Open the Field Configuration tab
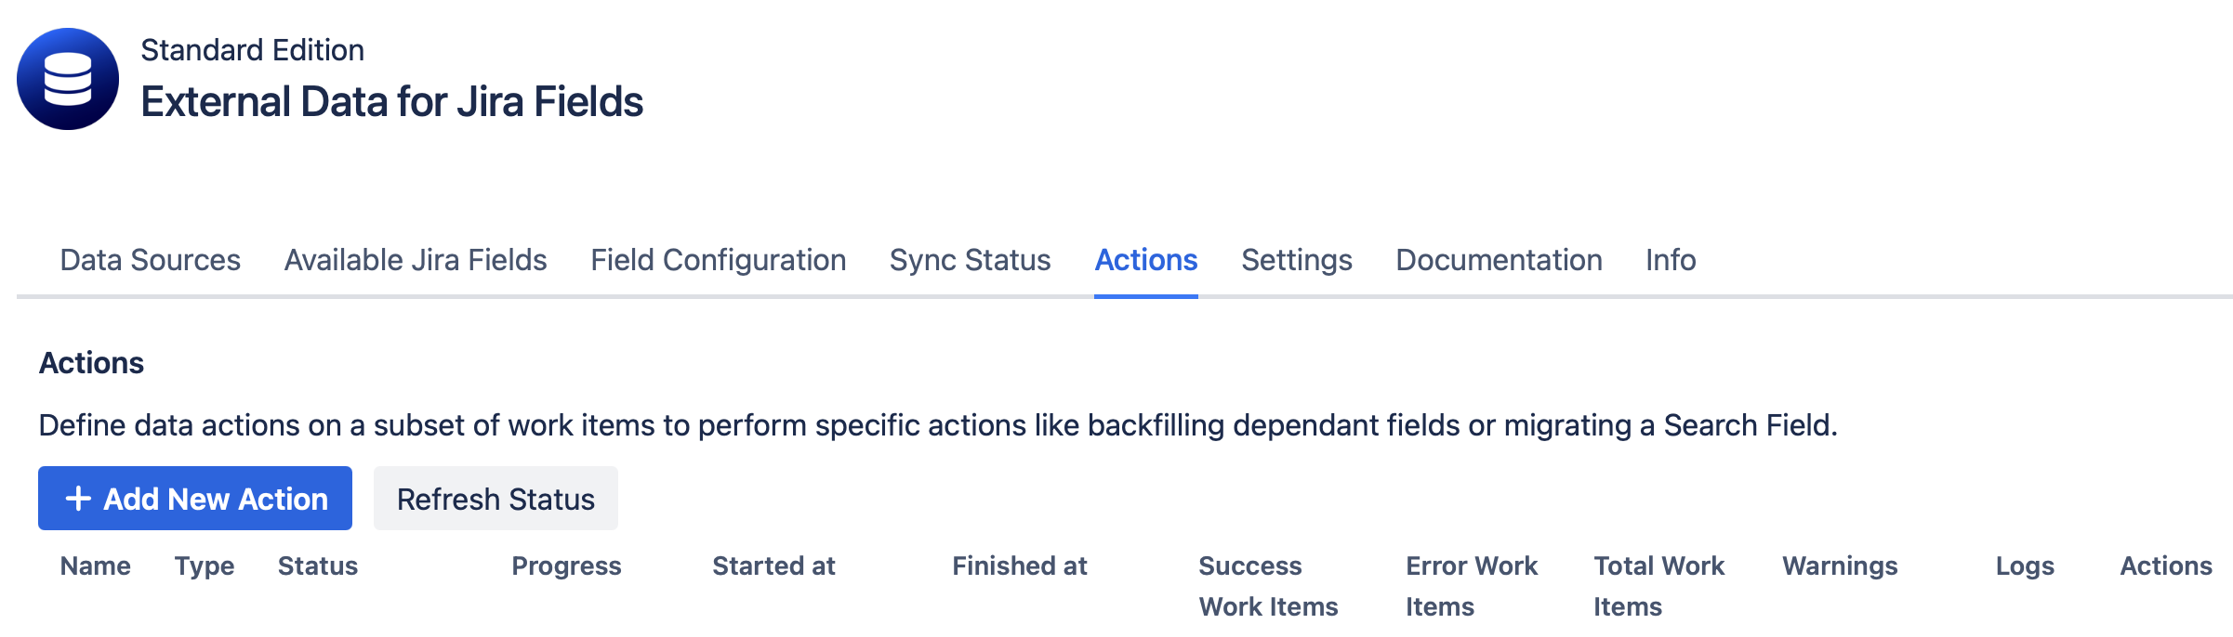2233x637 pixels. (717, 261)
